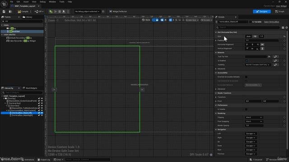Toggle visibility of the Size Box
The height and width of the screenshot is (162, 289).
[42, 106]
